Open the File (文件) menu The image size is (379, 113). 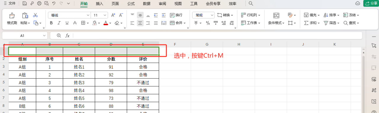click(9, 4)
